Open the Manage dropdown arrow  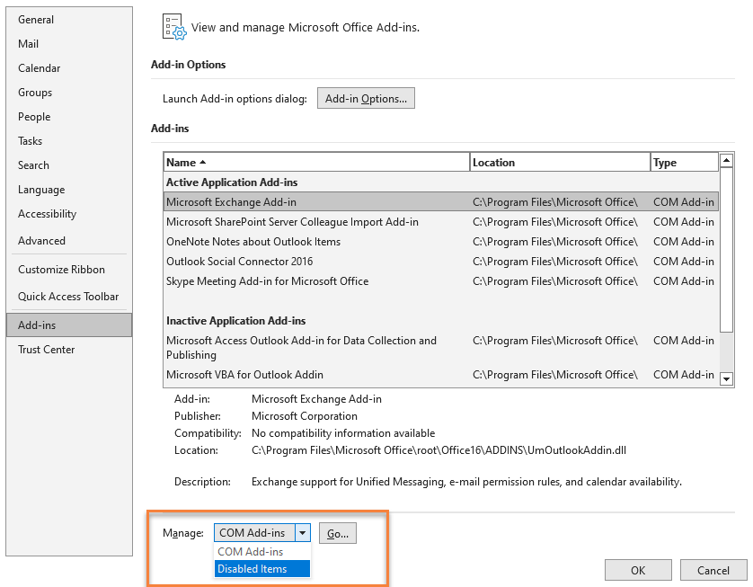[x=303, y=533]
